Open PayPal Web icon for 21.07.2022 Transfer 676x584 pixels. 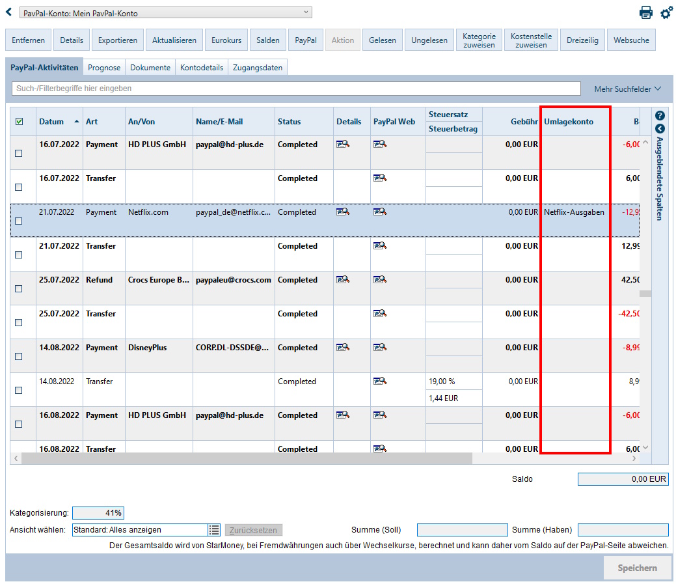coord(380,245)
